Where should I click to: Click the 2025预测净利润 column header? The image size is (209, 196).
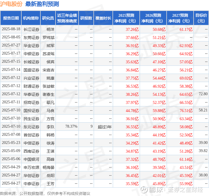pyautogui.click(x=126, y=18)
